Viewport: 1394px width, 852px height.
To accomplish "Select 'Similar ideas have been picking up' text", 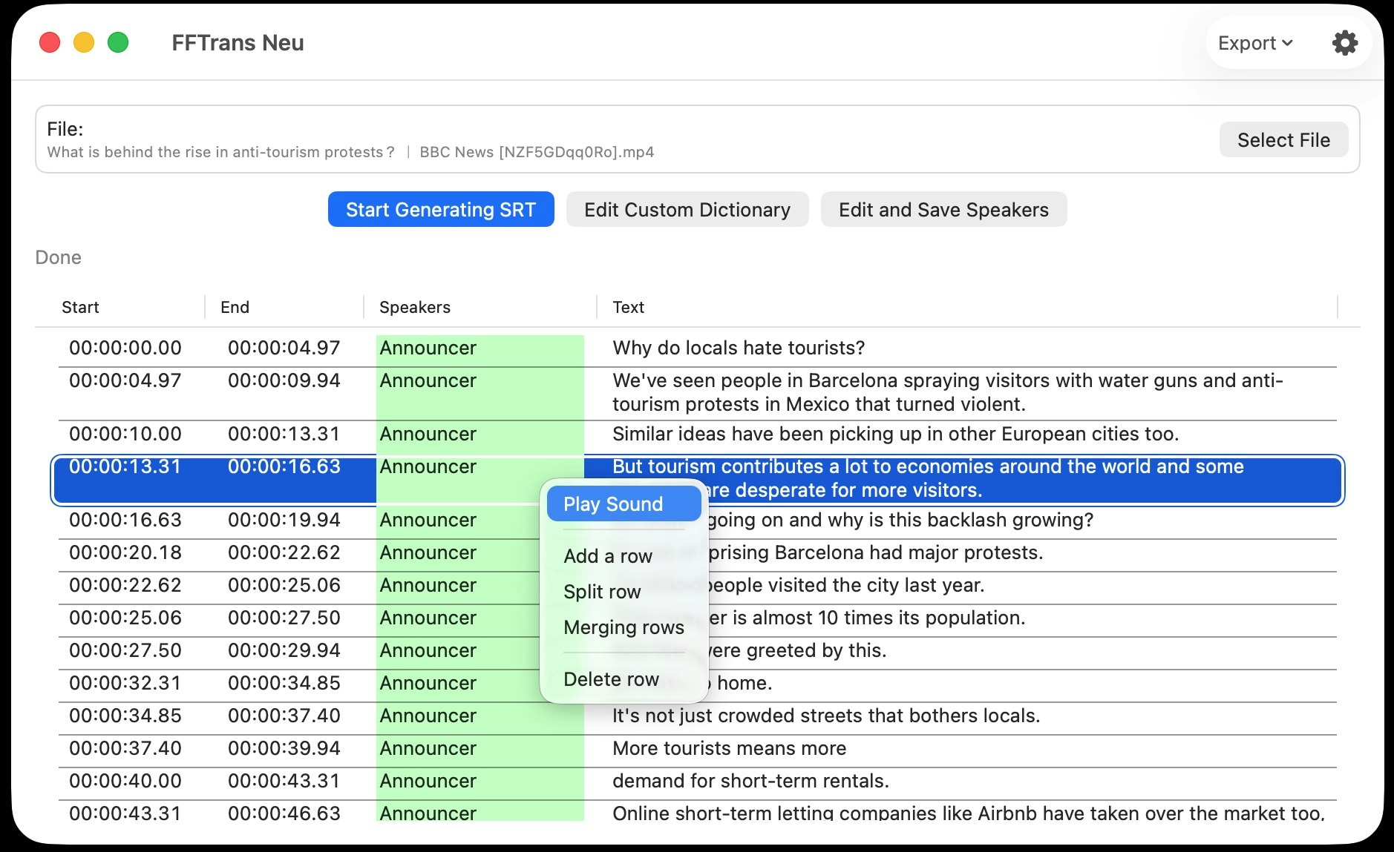I will coord(895,434).
